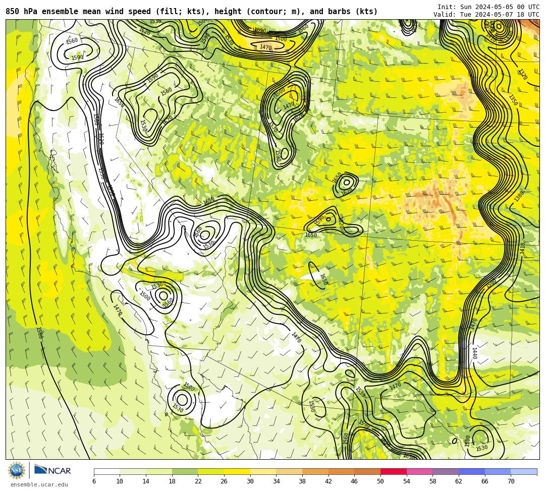This screenshot has width=545, height=491.
Task: Click the colorbar tick label 50
Action: (380, 481)
